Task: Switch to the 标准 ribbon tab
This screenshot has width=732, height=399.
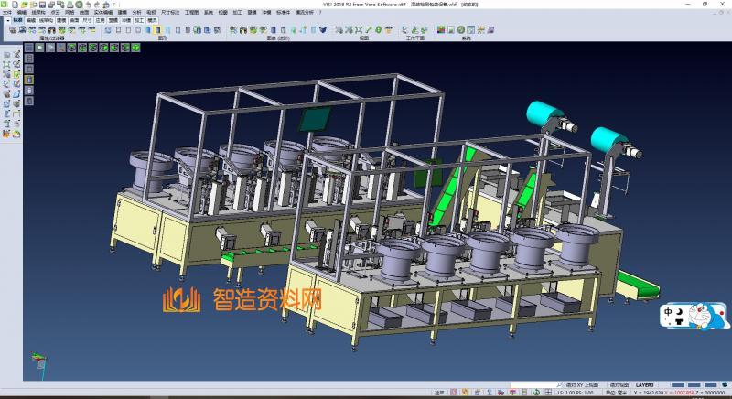Action: coord(17,18)
